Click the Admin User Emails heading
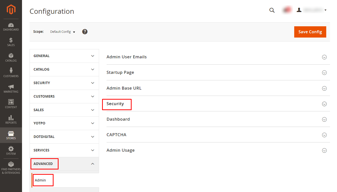 pos(127,57)
